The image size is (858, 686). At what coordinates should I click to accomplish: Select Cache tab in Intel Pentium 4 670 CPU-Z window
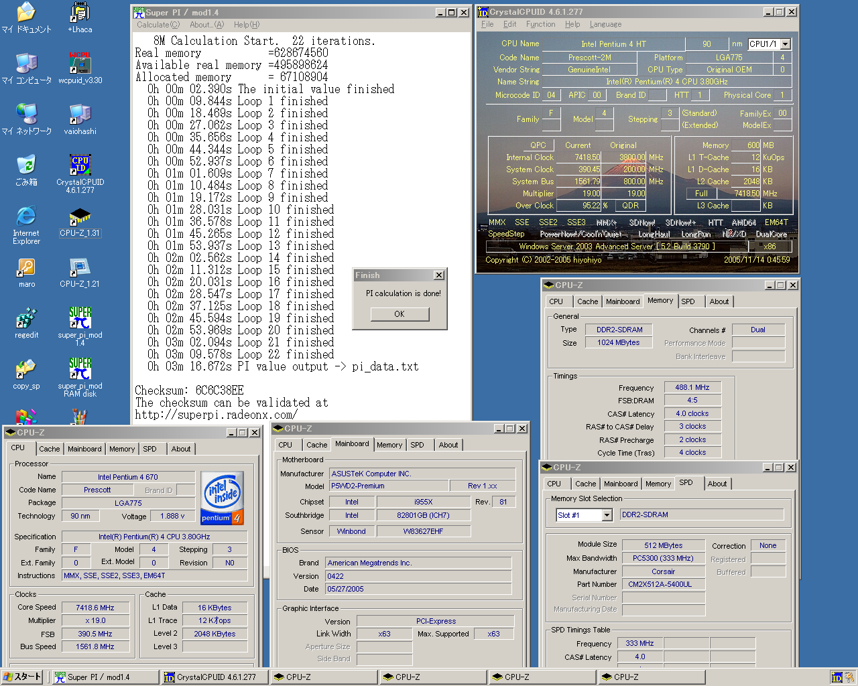(49, 449)
